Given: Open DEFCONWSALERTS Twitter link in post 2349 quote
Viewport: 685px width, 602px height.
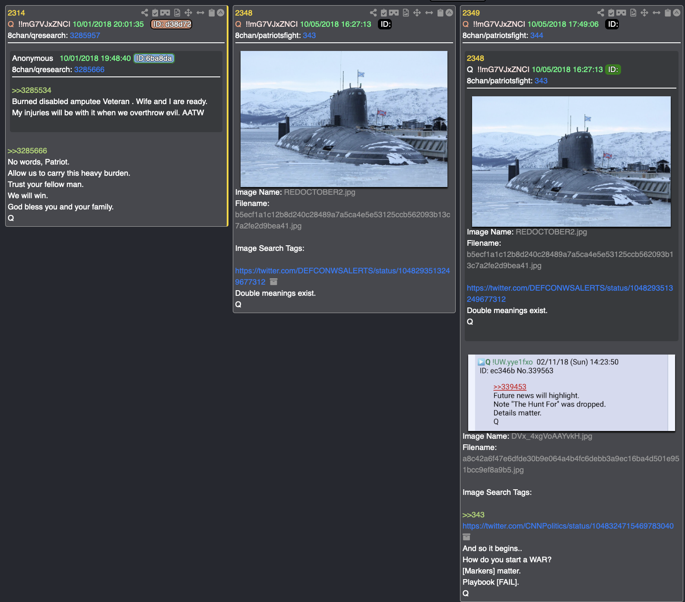Looking at the screenshot, I should click(x=570, y=294).
